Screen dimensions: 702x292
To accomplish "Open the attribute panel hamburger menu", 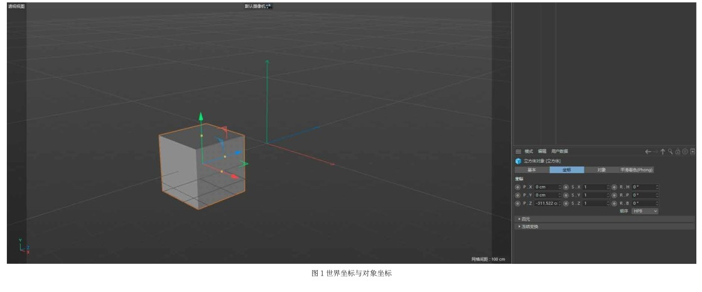I will [x=518, y=152].
